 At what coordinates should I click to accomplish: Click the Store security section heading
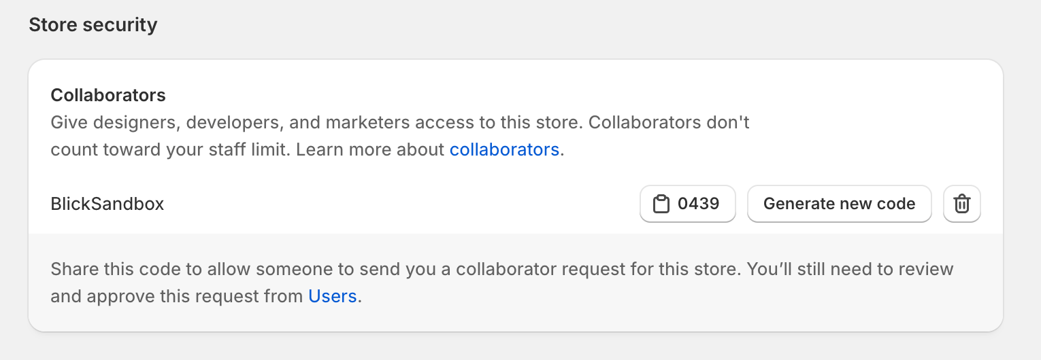pyautogui.click(x=93, y=25)
